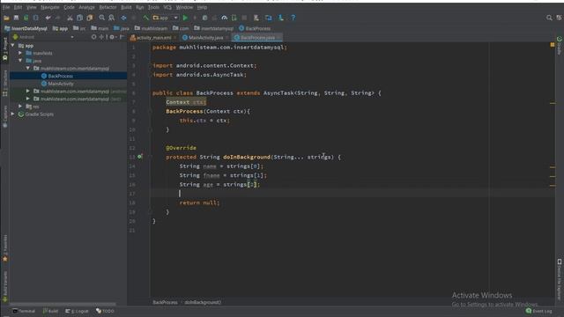Switch to activity_main.xml editor tab
The width and height of the screenshot is (564, 317).
click(x=153, y=37)
